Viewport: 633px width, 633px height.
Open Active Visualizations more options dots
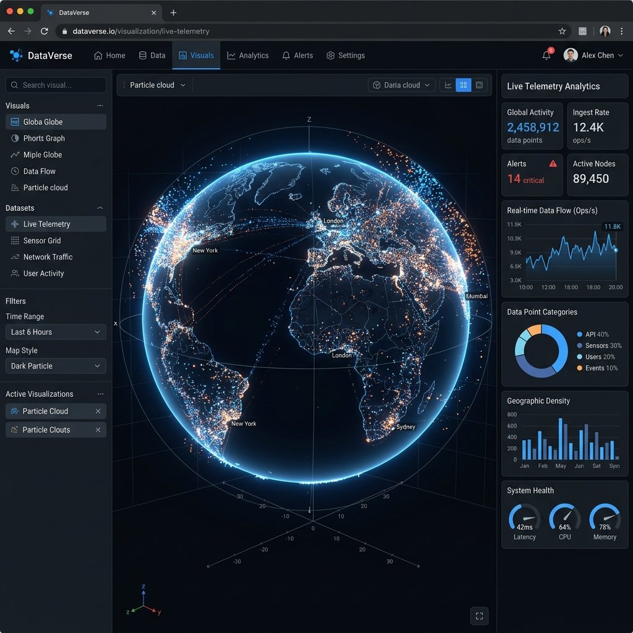(x=101, y=394)
